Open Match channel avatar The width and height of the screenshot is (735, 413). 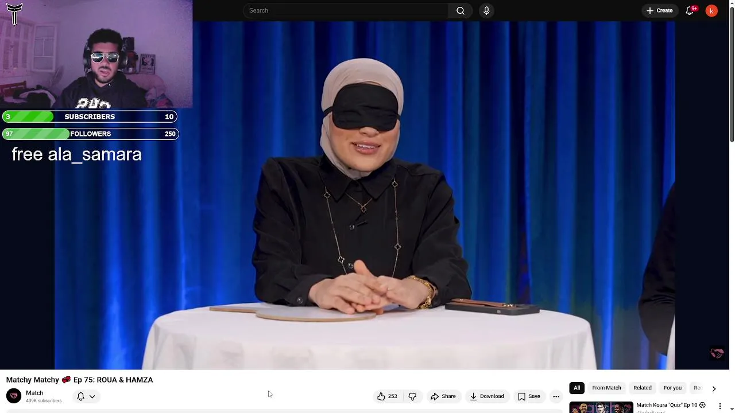coord(14,396)
